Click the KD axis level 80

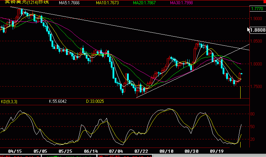pyautogui.click(x=253, y=114)
